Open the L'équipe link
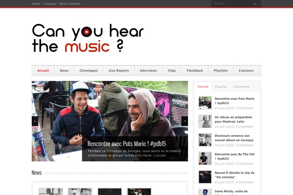293x195 pixels. point(49,3)
